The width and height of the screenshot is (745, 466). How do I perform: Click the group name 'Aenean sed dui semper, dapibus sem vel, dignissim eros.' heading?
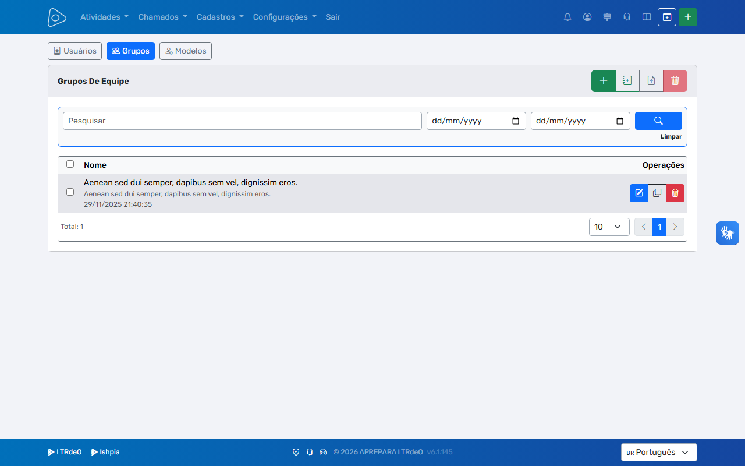[190, 182]
